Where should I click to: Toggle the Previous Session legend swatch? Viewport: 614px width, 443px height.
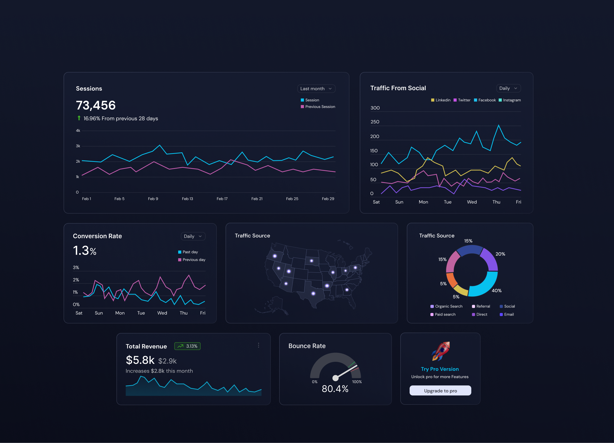(x=302, y=107)
